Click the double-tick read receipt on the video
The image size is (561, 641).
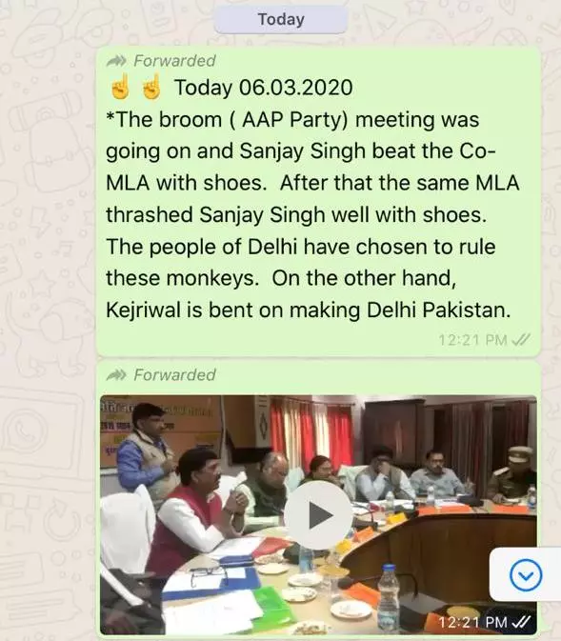pyautogui.click(x=521, y=622)
